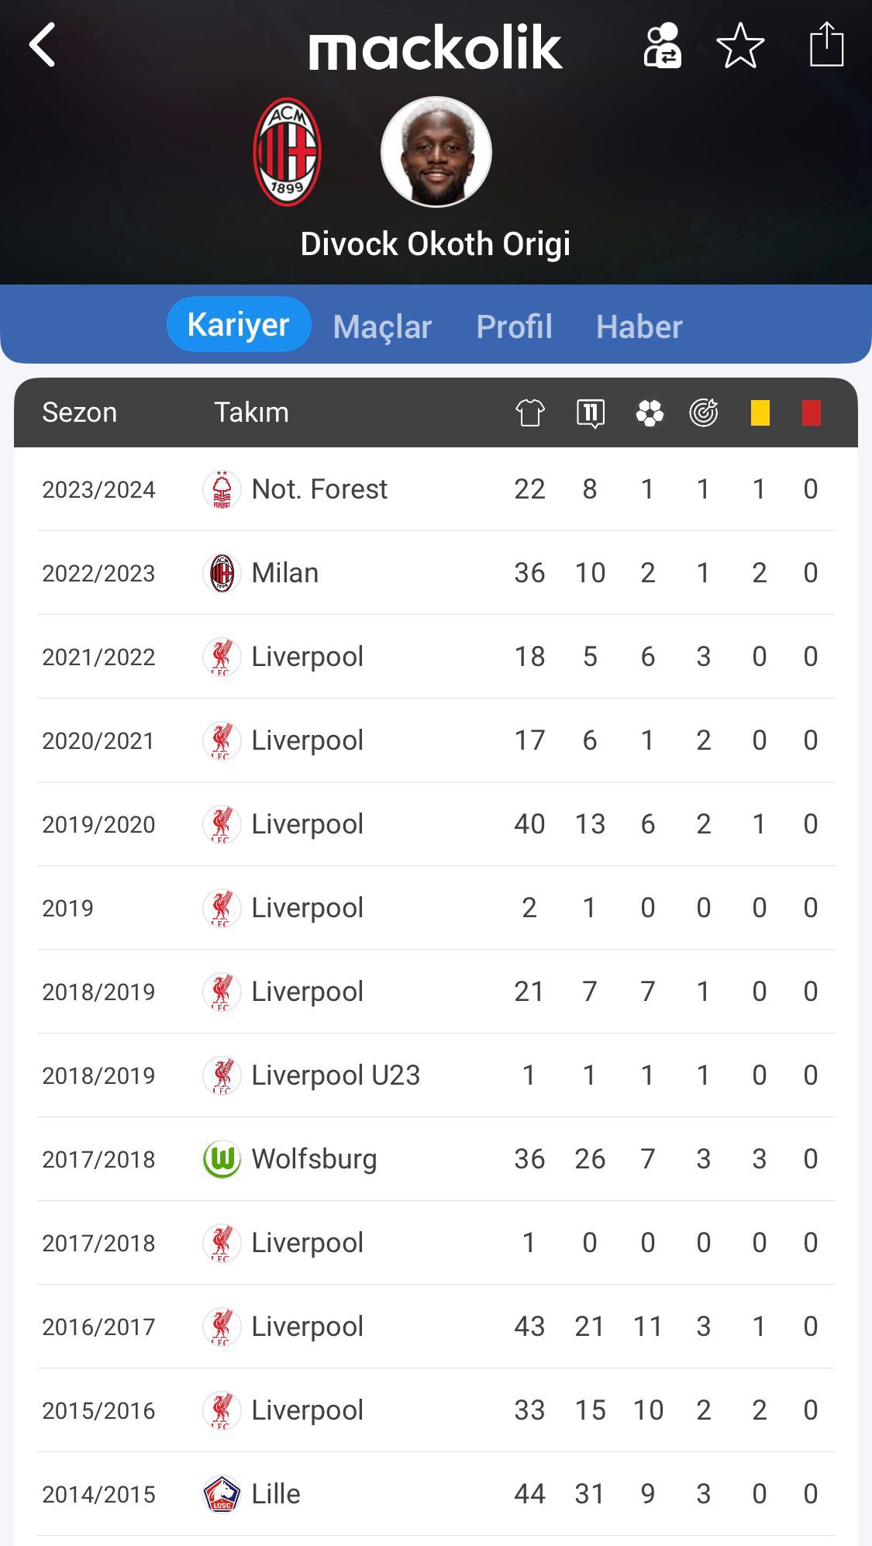Image resolution: width=872 pixels, height=1546 pixels.
Task: Switch to the Maçlar tab
Action: (382, 326)
